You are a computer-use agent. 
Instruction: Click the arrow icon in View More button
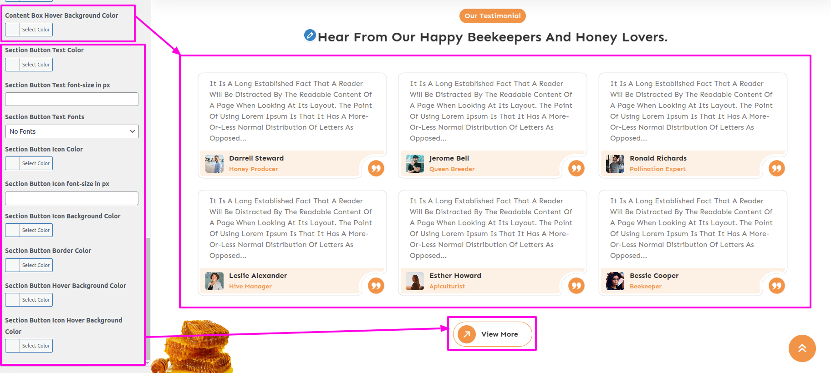[467, 334]
